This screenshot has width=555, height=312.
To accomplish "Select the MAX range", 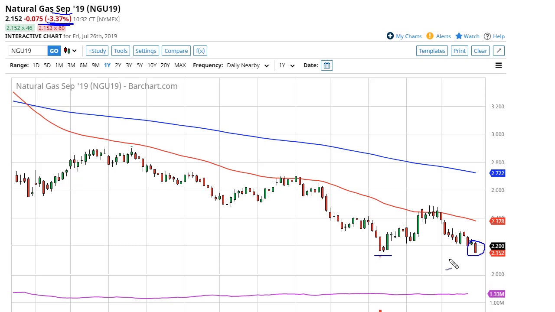I will tap(180, 65).
